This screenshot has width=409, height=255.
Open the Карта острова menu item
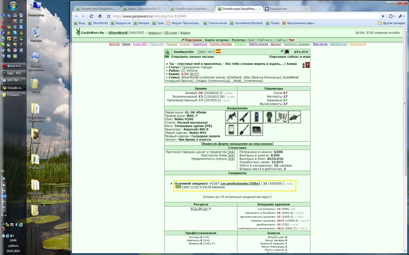tap(216, 40)
